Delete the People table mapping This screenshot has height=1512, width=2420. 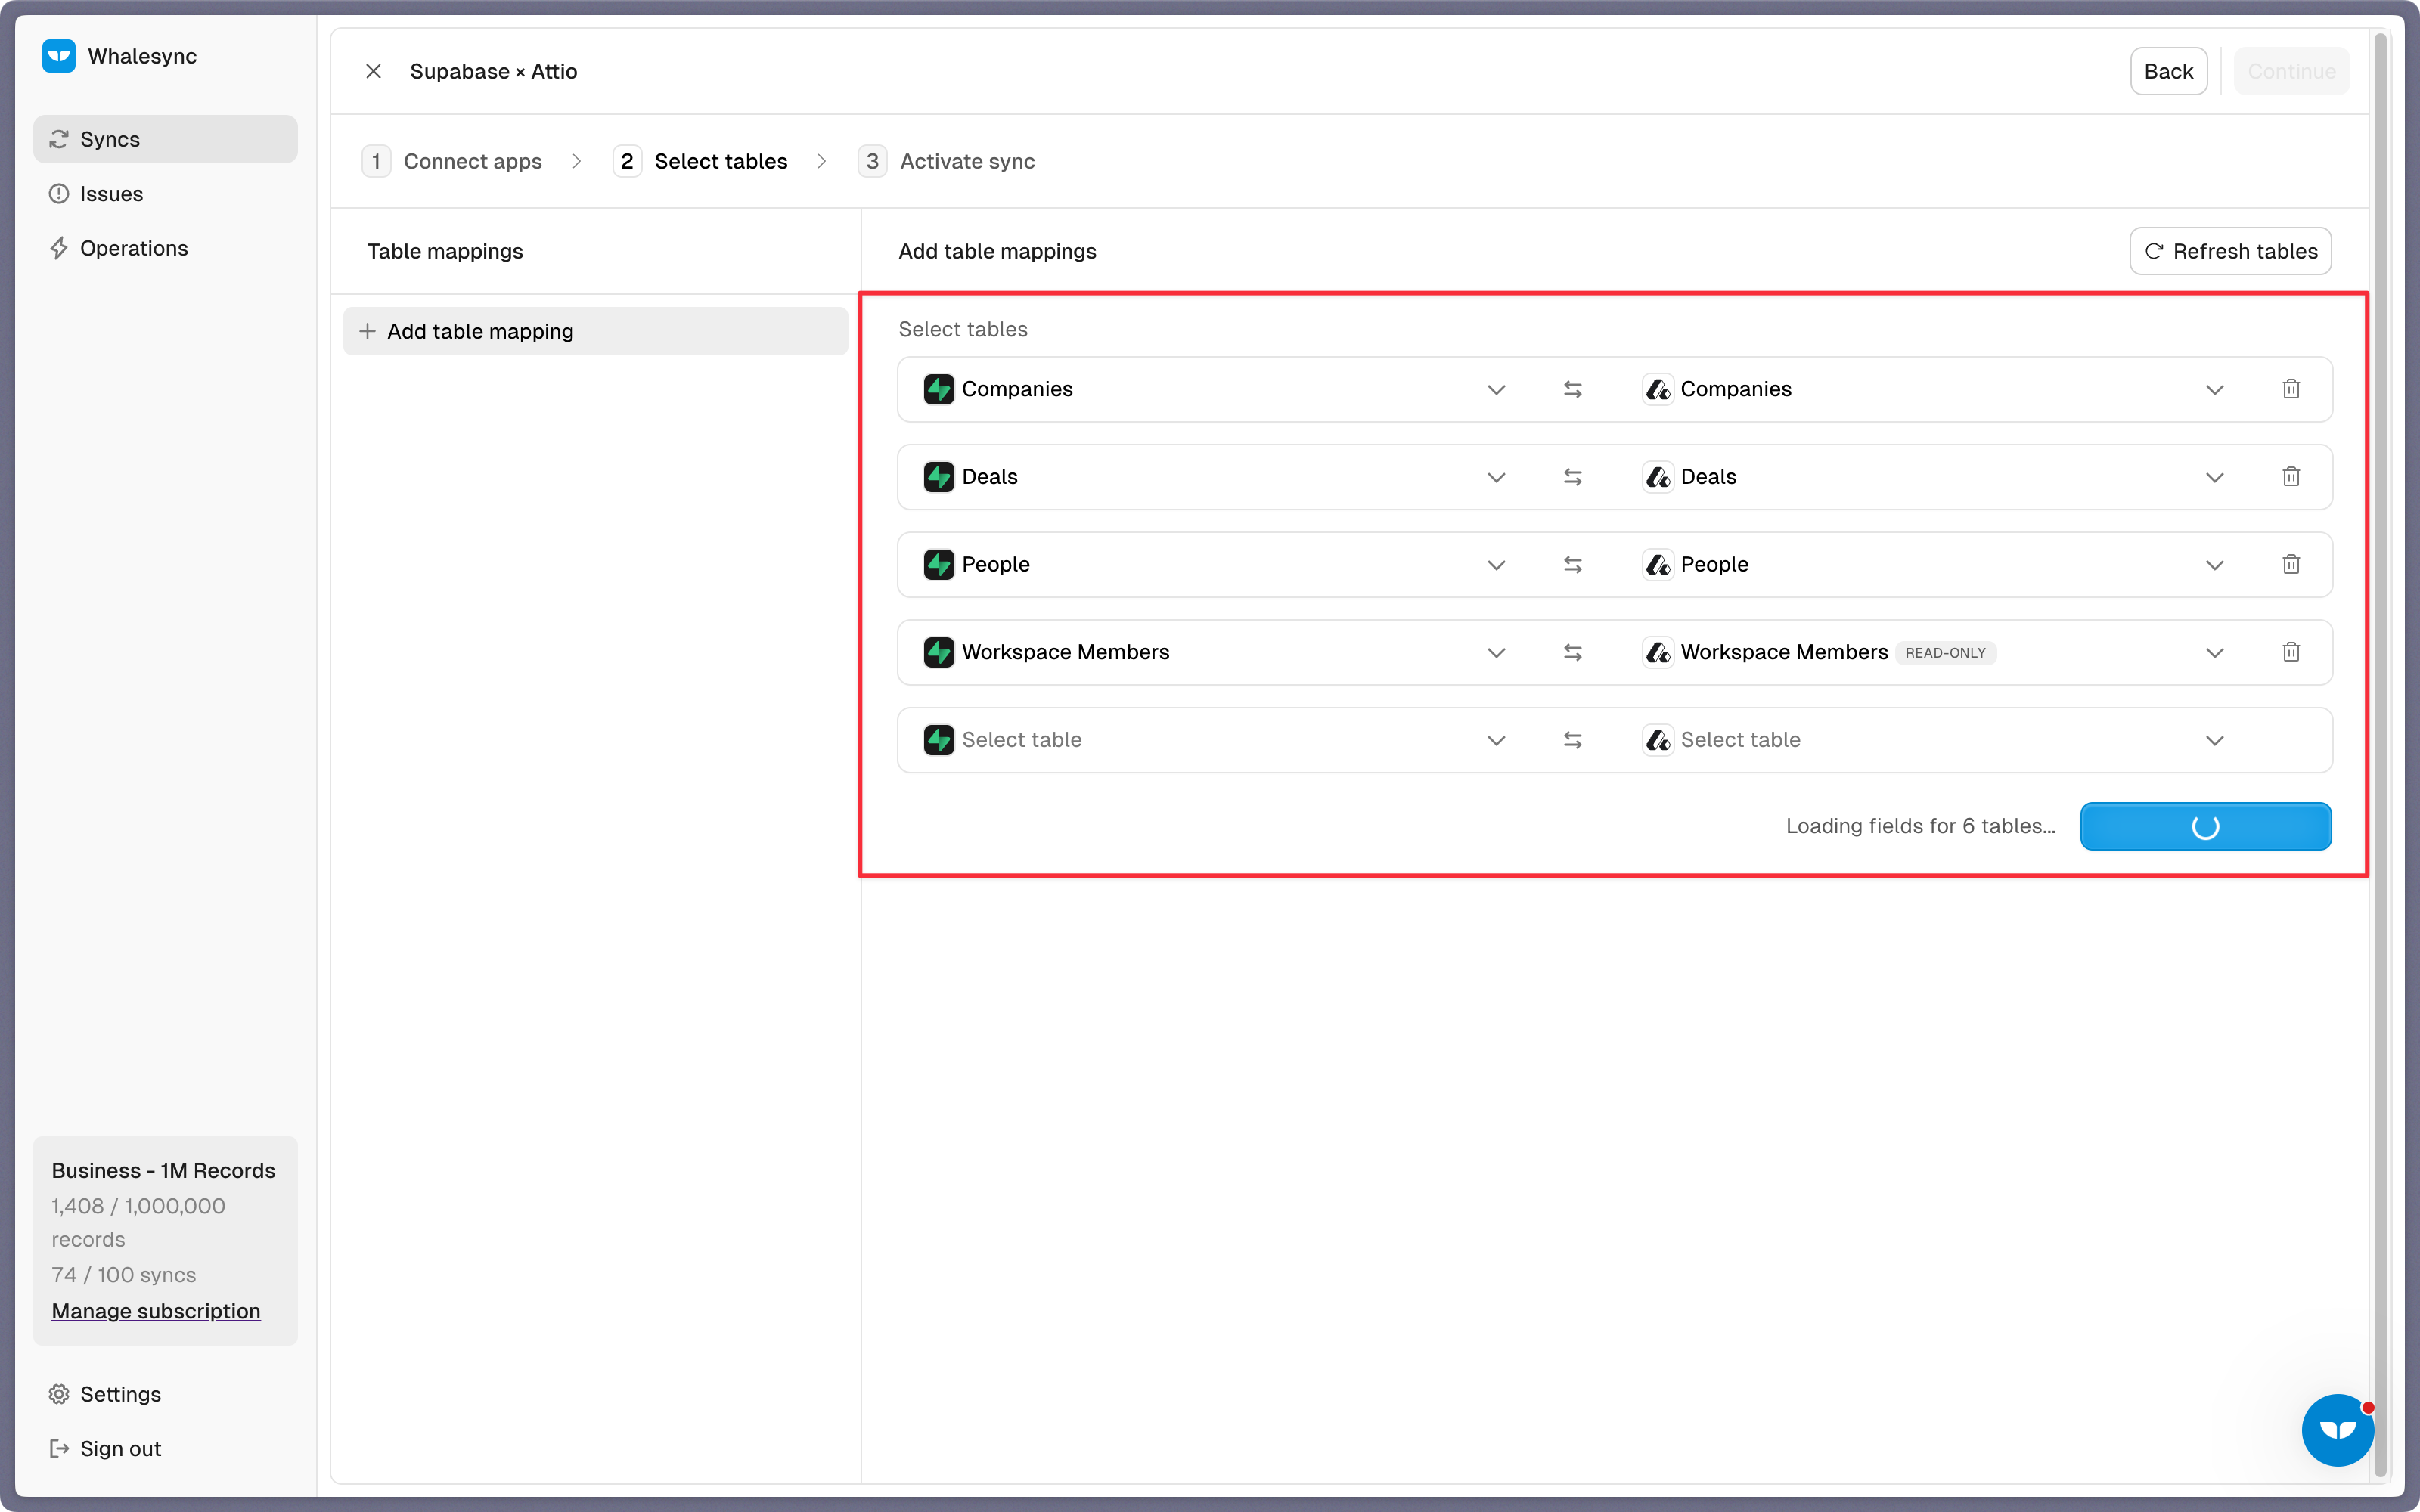point(2291,565)
